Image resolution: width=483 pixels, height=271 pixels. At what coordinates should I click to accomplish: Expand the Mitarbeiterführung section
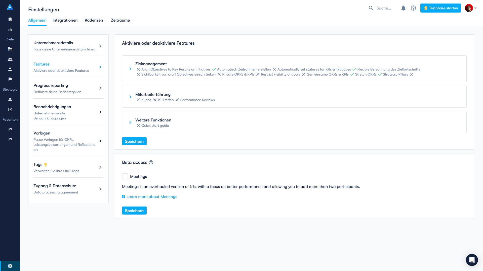(130, 97)
